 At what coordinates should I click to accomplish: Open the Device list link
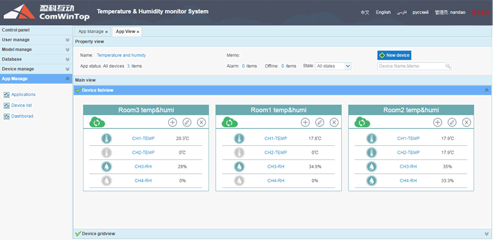tap(22, 105)
